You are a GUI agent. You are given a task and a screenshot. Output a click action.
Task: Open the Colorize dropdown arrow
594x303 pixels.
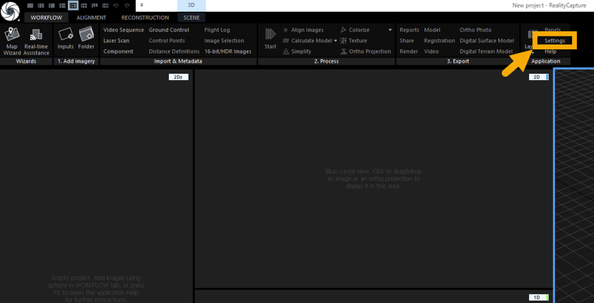390,30
